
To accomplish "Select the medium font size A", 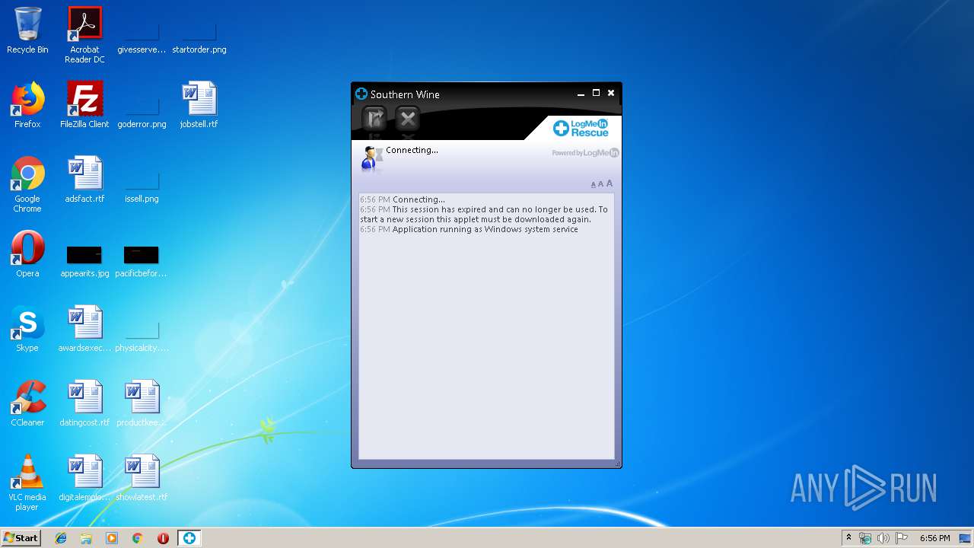I will tap(600, 184).
